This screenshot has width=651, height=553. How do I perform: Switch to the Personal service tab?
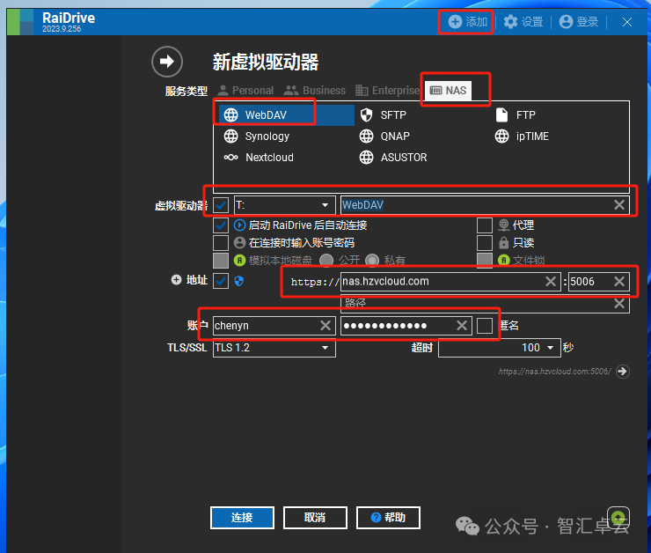[x=245, y=91]
